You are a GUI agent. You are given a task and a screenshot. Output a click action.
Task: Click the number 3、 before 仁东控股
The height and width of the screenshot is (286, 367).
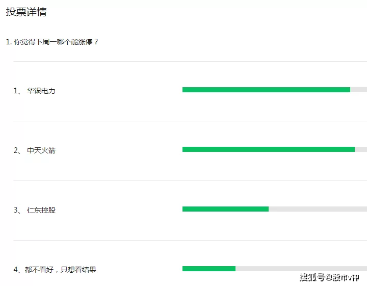[17, 210]
